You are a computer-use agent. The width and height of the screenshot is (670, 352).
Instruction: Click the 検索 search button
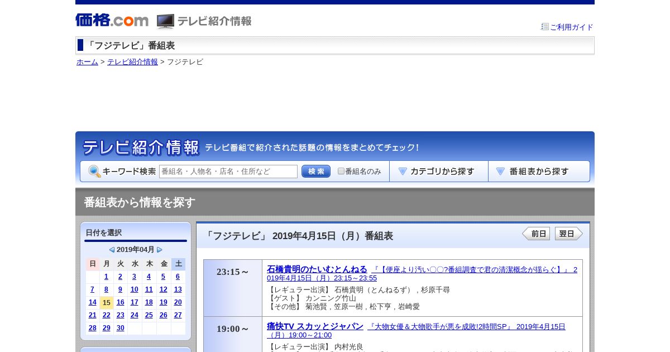pyautogui.click(x=316, y=172)
